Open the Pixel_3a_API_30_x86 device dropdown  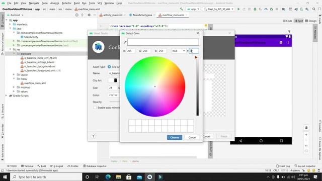pyautogui.click(x=218, y=9)
